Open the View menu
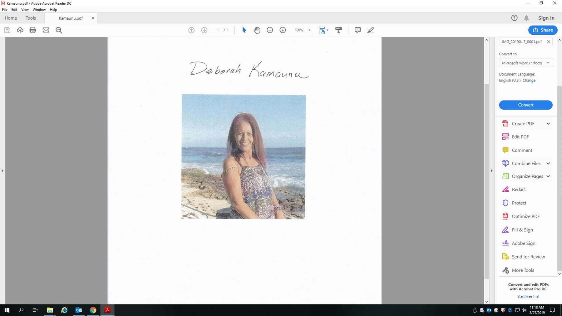The image size is (562, 316). pyautogui.click(x=25, y=10)
